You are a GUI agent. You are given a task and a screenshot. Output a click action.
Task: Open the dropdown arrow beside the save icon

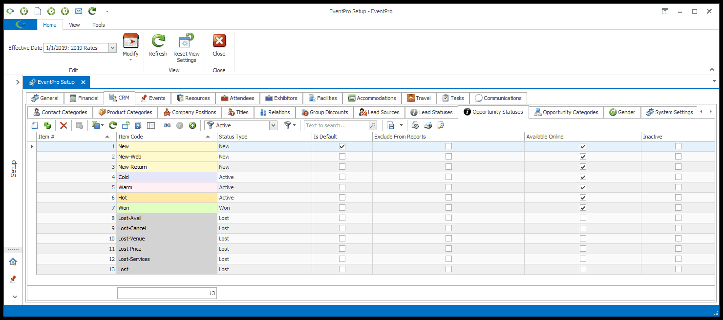(401, 125)
